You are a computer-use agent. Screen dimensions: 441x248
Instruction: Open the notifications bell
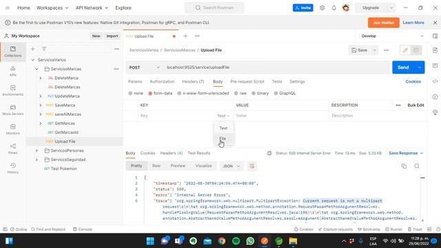point(334,8)
